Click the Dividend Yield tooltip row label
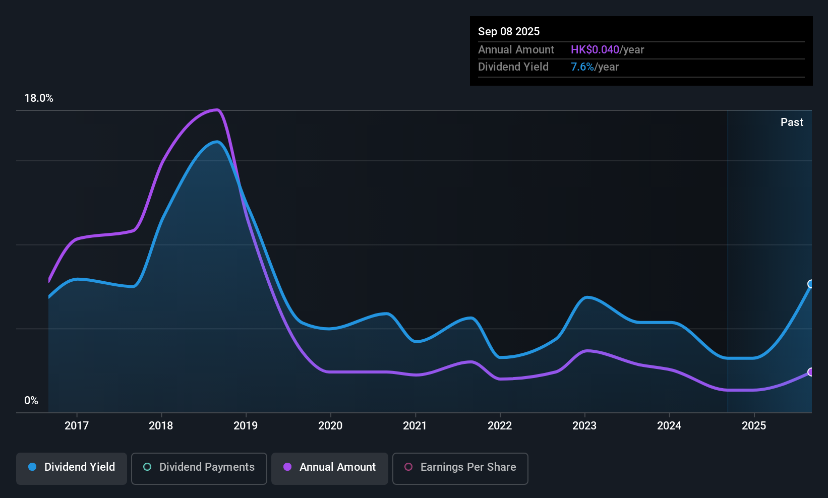Screen dimensions: 828x498 [513, 67]
